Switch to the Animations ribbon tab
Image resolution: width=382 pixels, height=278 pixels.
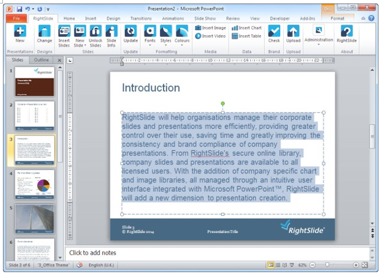173,18
